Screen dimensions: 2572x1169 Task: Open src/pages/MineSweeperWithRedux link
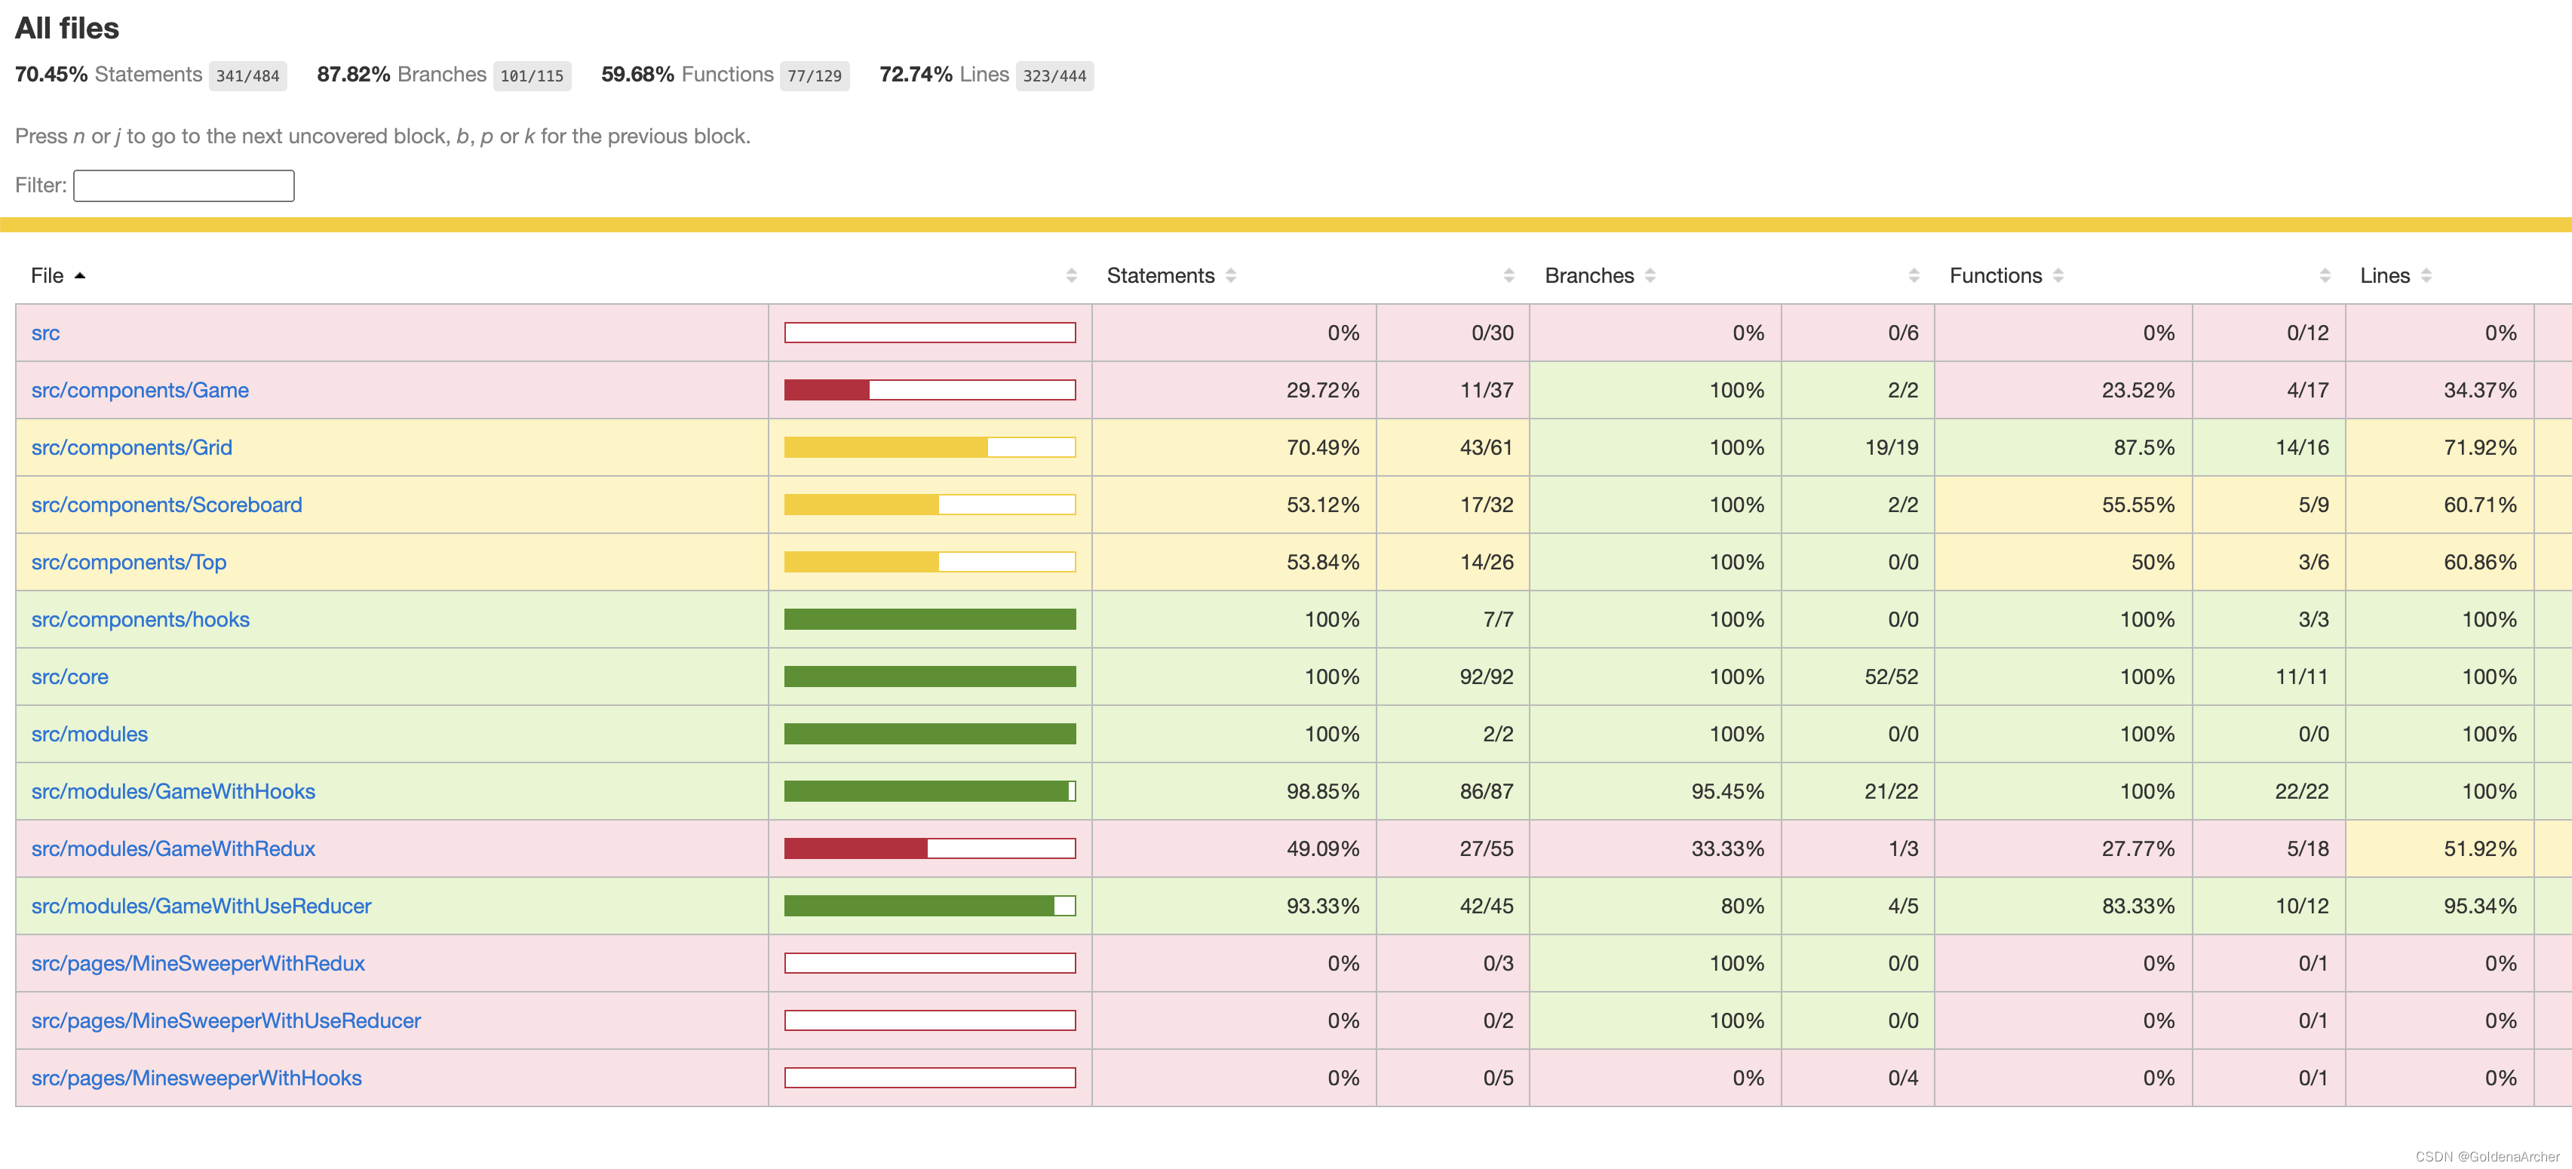point(198,963)
